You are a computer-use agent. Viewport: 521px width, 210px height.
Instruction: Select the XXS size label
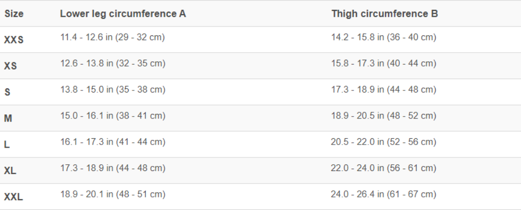14,40
